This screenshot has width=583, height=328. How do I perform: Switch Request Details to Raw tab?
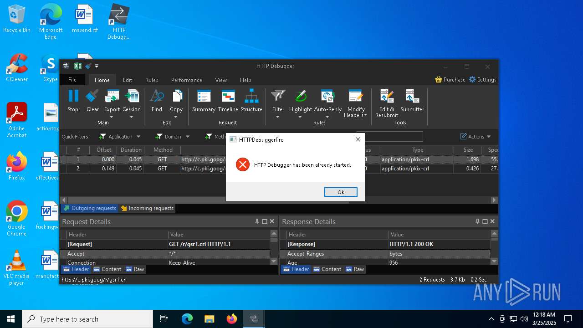pos(135,269)
